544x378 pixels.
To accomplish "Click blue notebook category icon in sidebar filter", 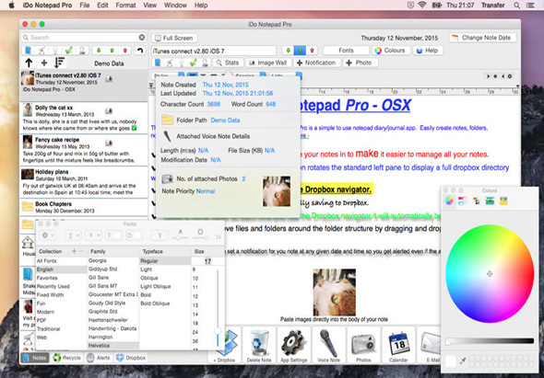I will [28, 51].
